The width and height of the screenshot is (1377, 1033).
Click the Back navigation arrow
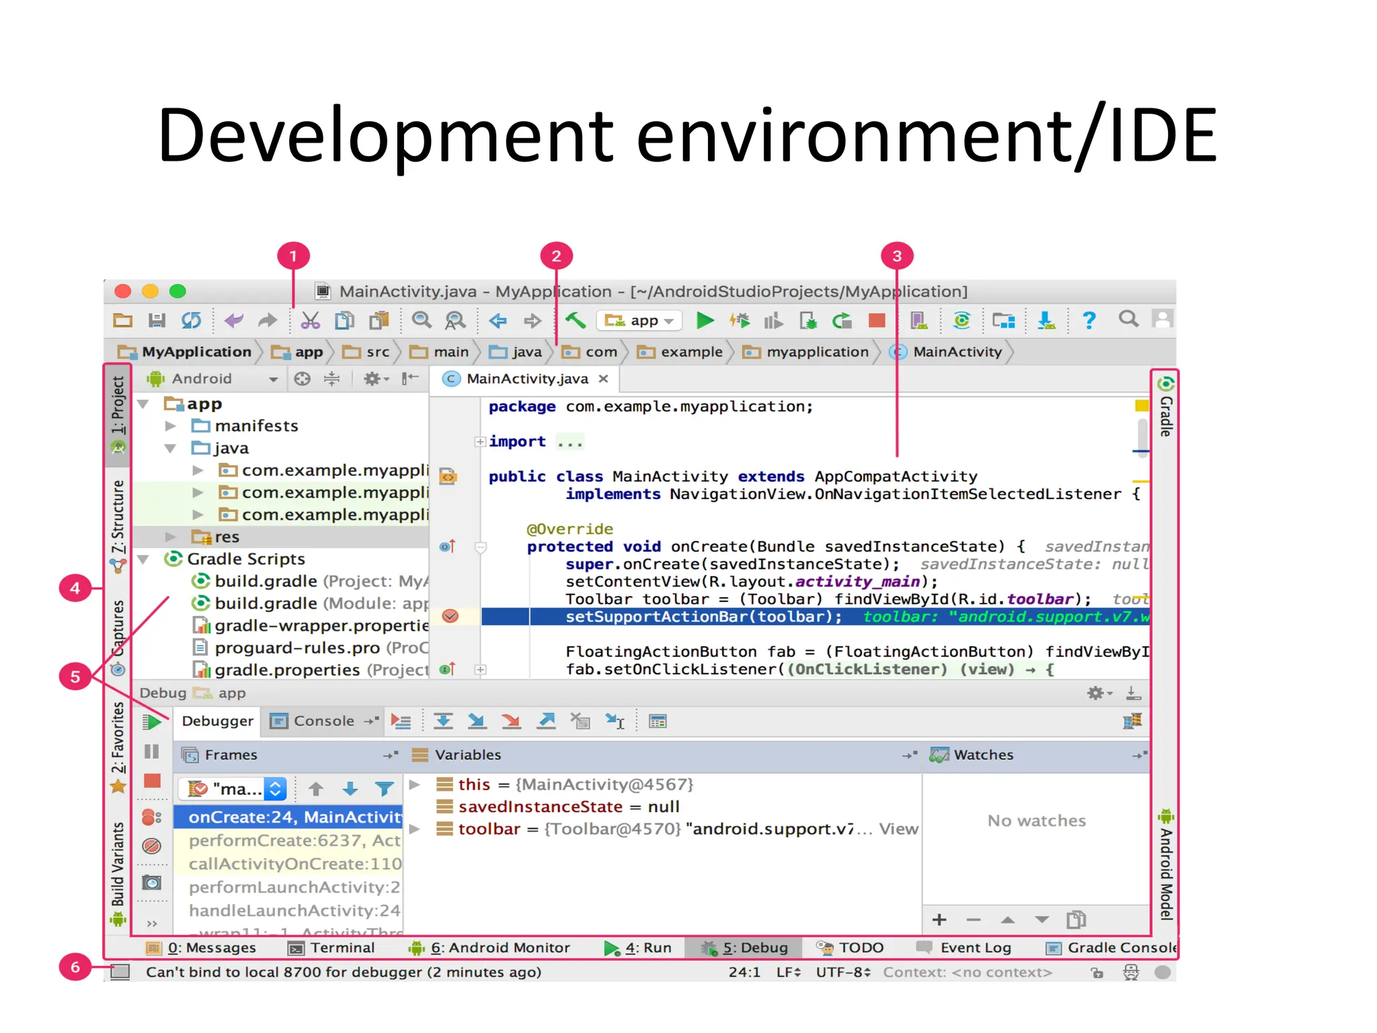click(x=498, y=321)
